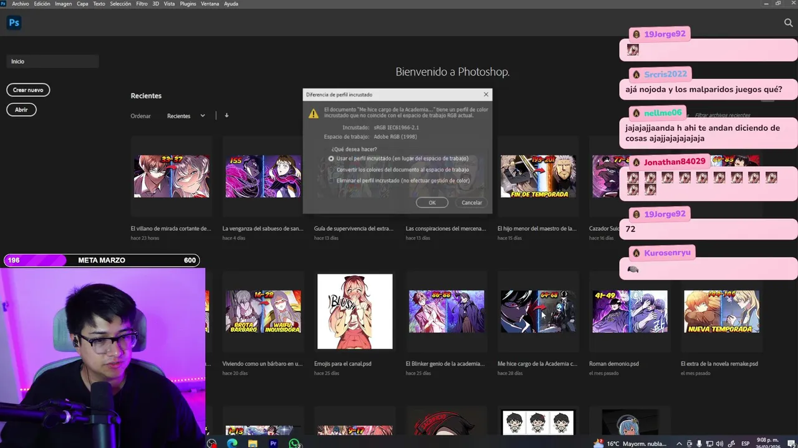Click Kurosenryu chat username

click(x=667, y=253)
